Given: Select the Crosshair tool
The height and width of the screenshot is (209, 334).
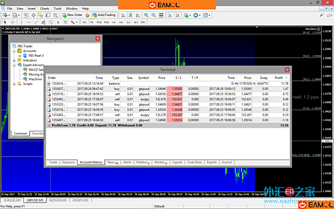Looking at the screenshot, I should pos(13,22).
